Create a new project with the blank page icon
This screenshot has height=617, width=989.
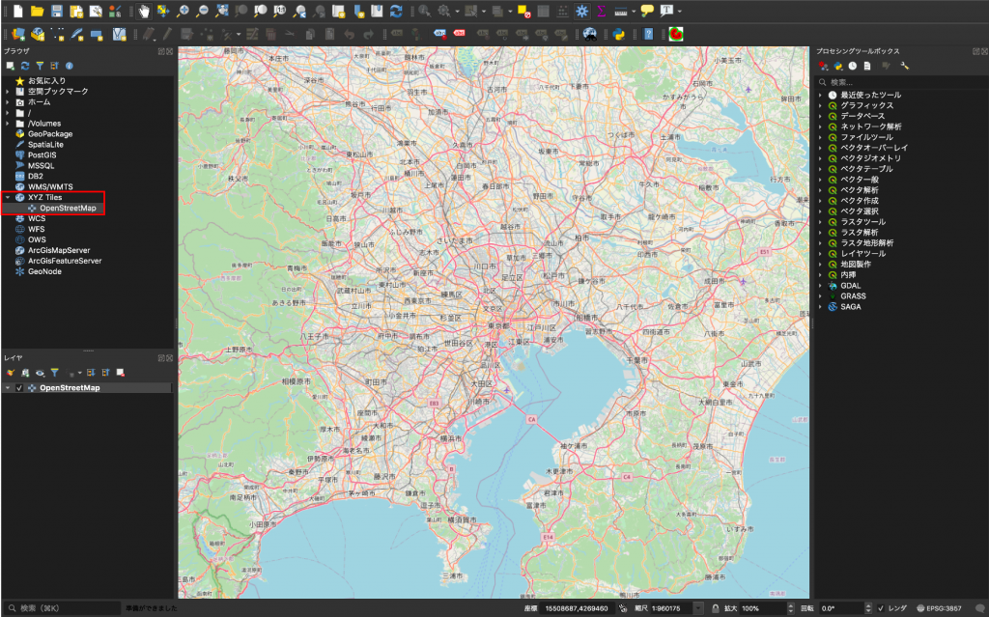point(18,11)
